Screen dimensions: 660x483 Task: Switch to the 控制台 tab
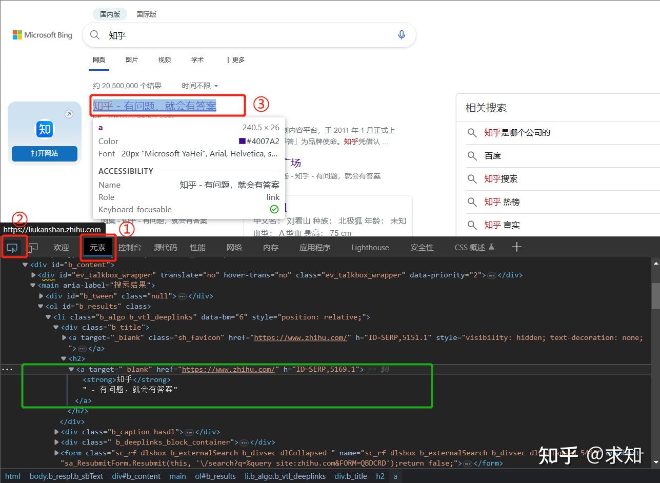[x=130, y=247]
